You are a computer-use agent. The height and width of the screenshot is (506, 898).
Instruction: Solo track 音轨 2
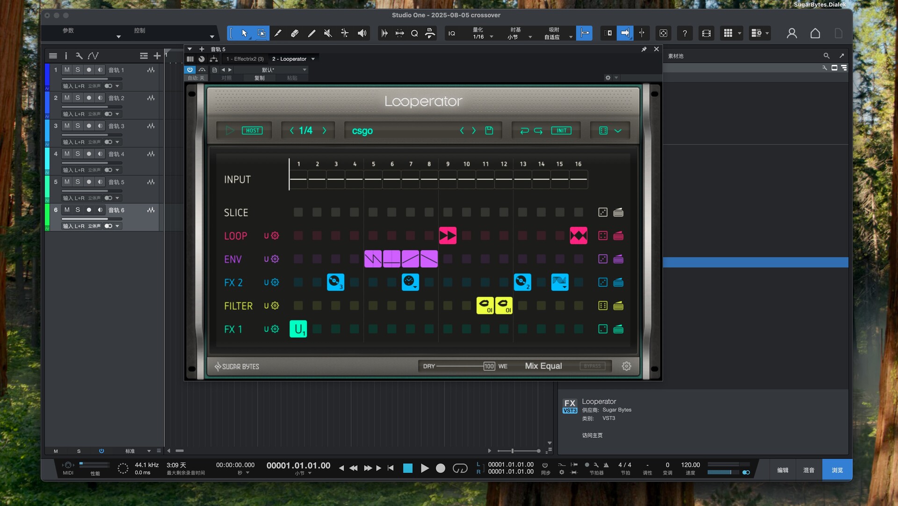coord(78,98)
